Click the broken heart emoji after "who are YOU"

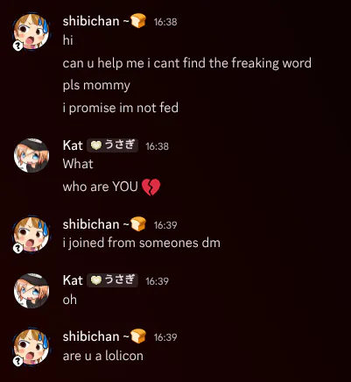point(151,187)
